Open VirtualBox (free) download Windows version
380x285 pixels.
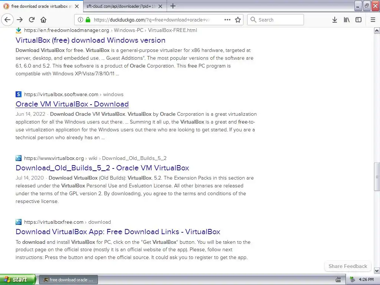click(91, 40)
